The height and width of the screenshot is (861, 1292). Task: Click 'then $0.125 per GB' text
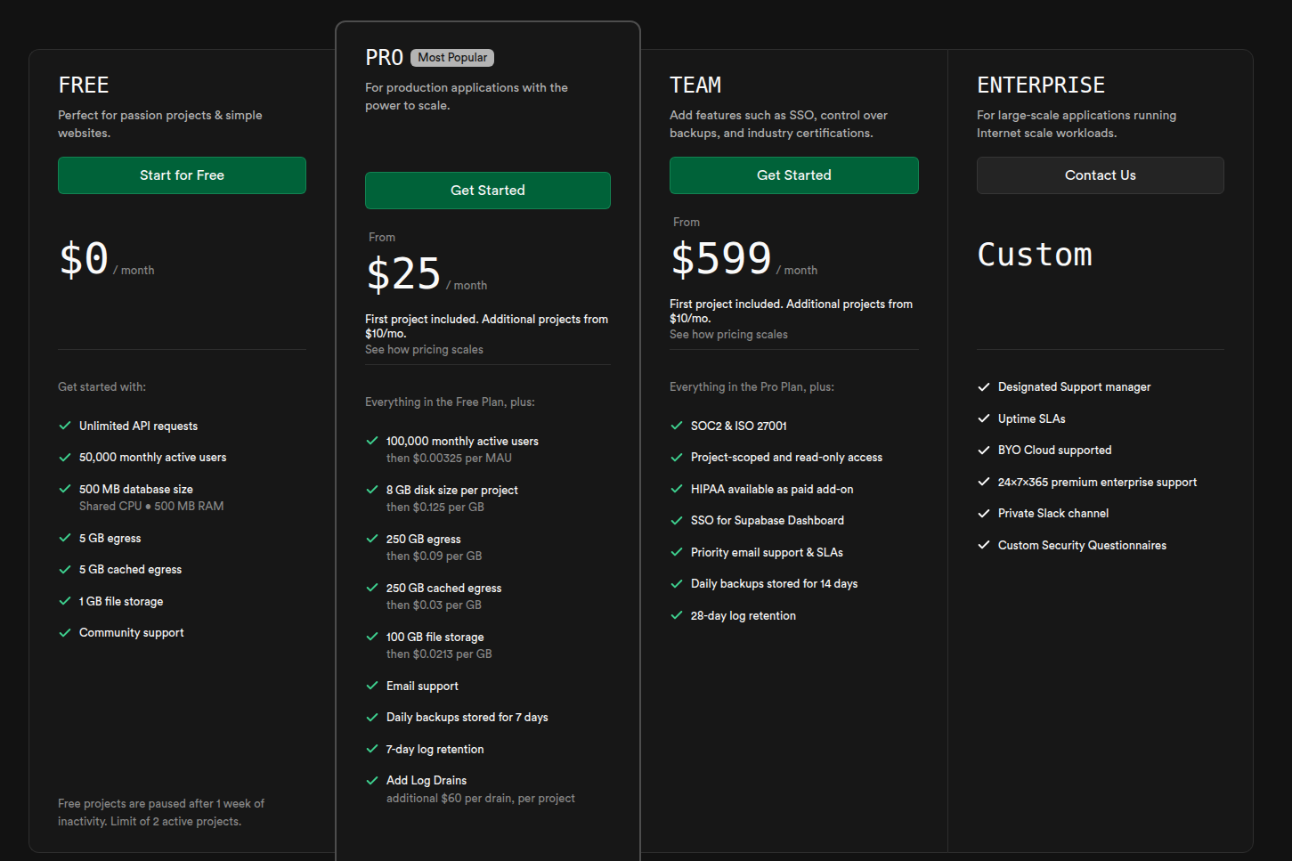[x=435, y=508]
